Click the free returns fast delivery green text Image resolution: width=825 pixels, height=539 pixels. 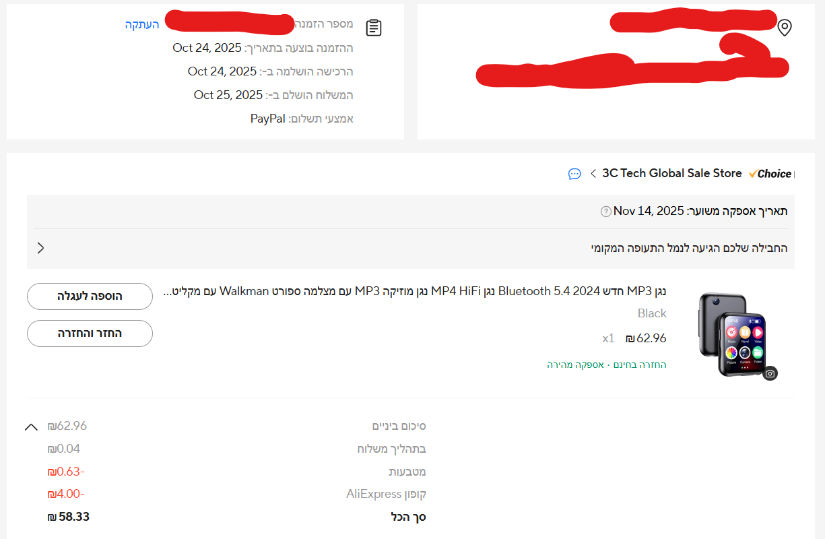click(607, 364)
